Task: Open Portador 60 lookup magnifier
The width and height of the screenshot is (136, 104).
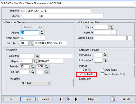Action: point(32,67)
